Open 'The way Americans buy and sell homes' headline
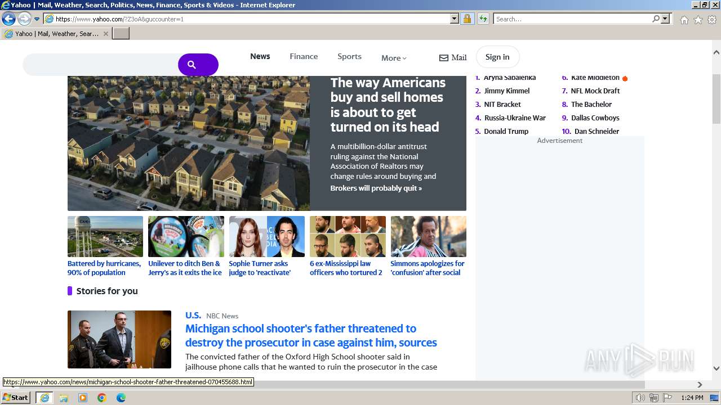Screen dimensions: 721x405 [388, 105]
